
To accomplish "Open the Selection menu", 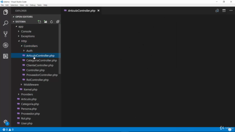I will point(14,5).
